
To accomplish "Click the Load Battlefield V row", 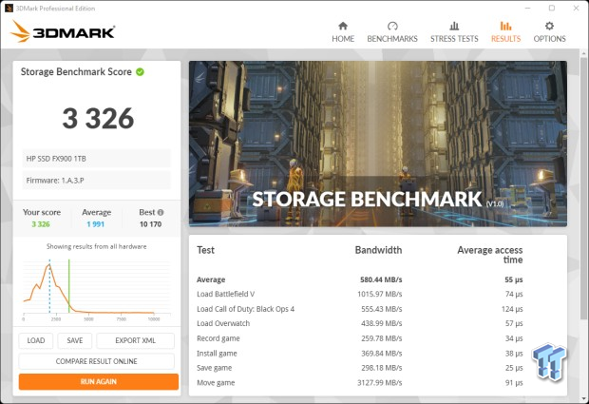I will coord(359,294).
